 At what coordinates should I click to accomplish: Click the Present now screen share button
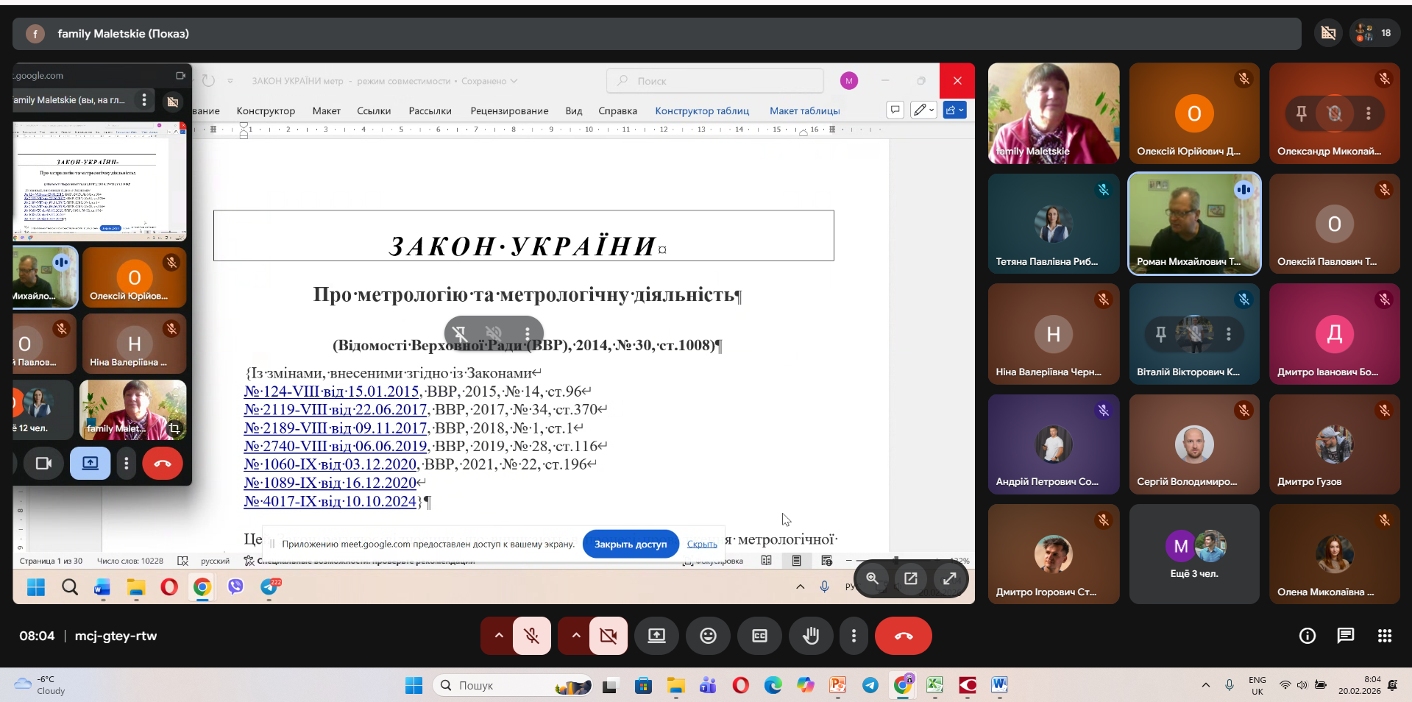click(656, 636)
